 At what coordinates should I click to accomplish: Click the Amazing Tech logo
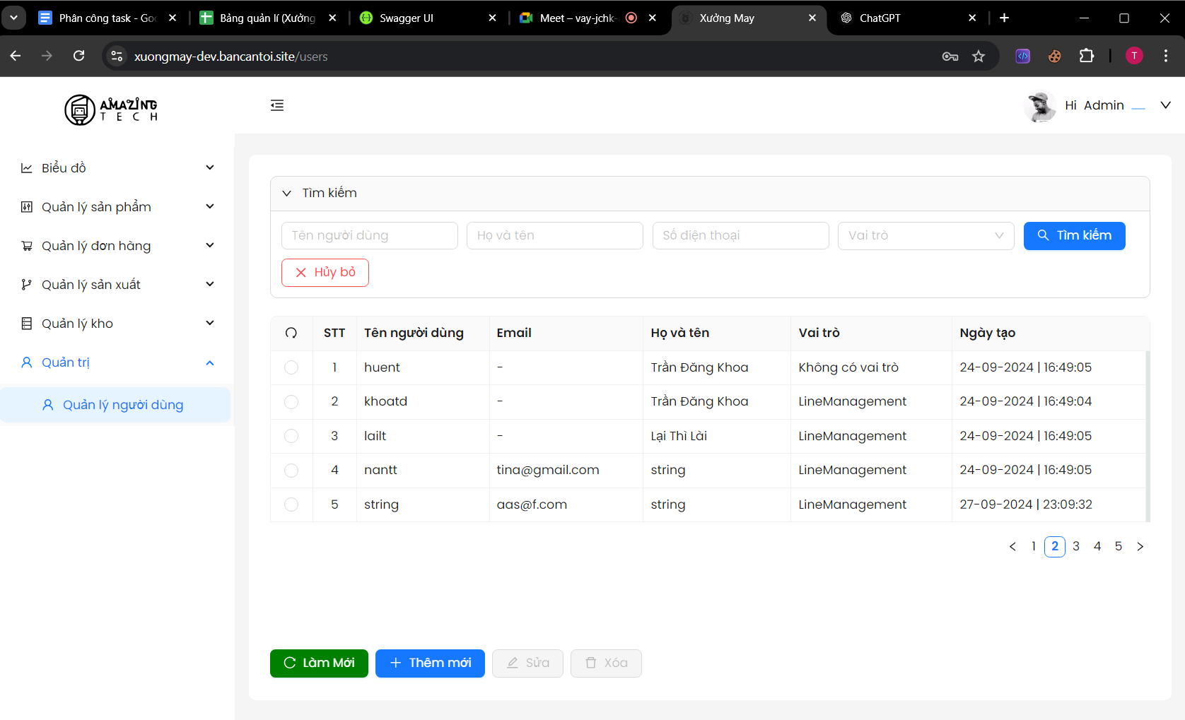(x=111, y=110)
